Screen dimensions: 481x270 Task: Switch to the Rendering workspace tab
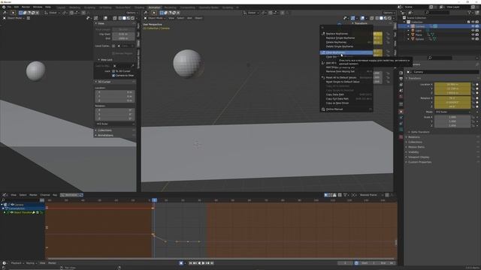(170, 7)
